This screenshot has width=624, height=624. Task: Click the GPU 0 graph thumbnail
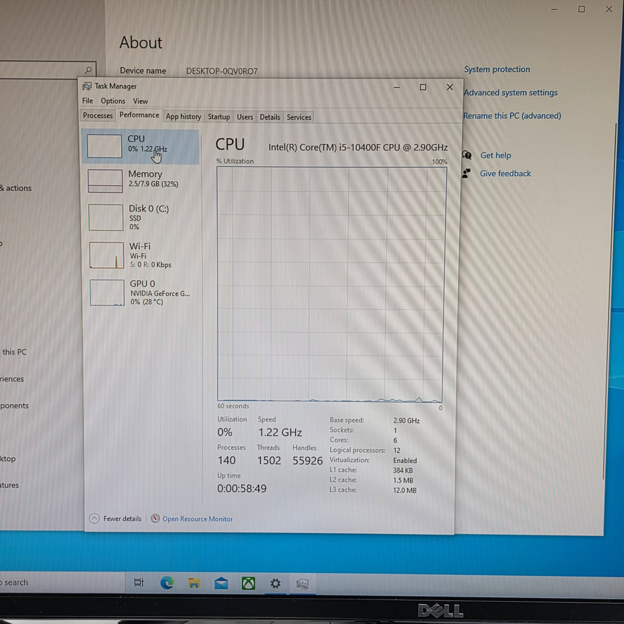107,293
